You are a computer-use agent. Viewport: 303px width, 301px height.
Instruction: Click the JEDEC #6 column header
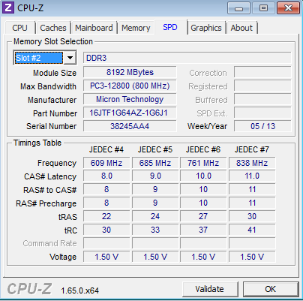203,149
